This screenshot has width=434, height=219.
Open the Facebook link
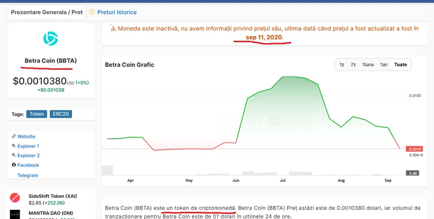coord(28,165)
